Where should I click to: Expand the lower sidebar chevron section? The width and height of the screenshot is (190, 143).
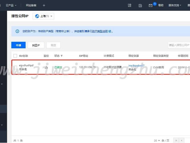[2, 125]
